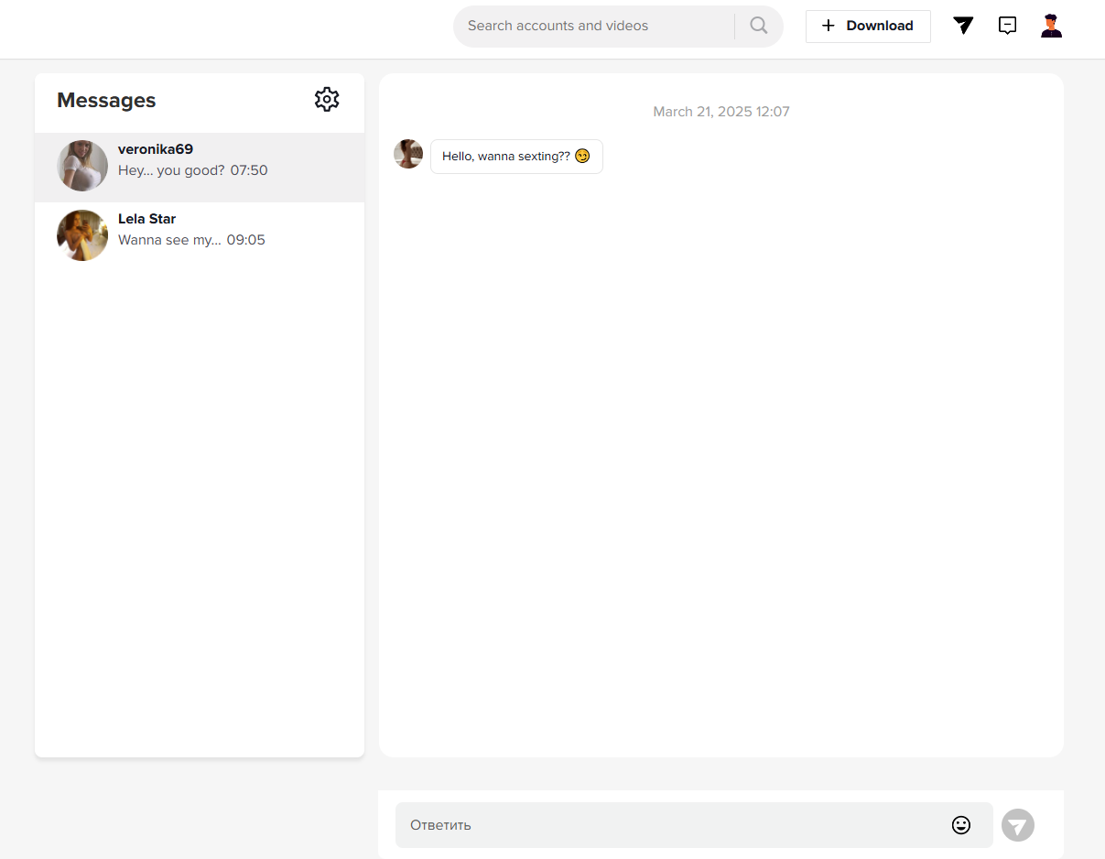This screenshot has height=859, width=1105.
Task: Click veronika69's avatar in the message list
Action: pyautogui.click(x=82, y=166)
